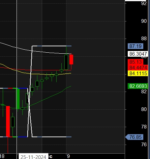The height and width of the screenshot is (159, 150).
Task: Click the 25-11-2024 date label
Action: tap(33, 156)
